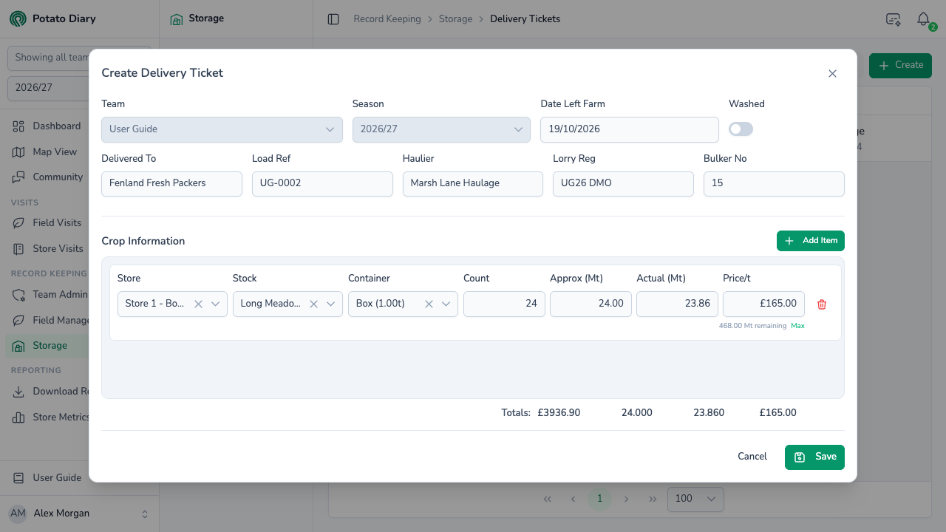Viewport: 946px width, 532px height.
Task: Save the delivery ticket
Action: (x=814, y=457)
